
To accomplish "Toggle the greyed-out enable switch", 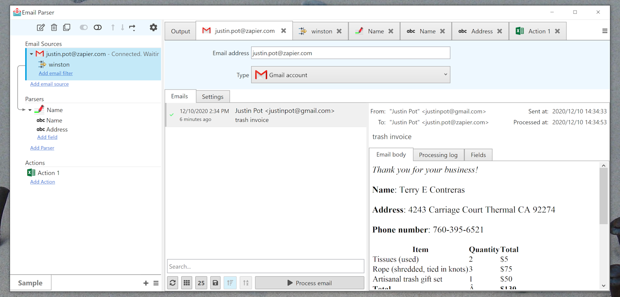I will [x=84, y=27].
